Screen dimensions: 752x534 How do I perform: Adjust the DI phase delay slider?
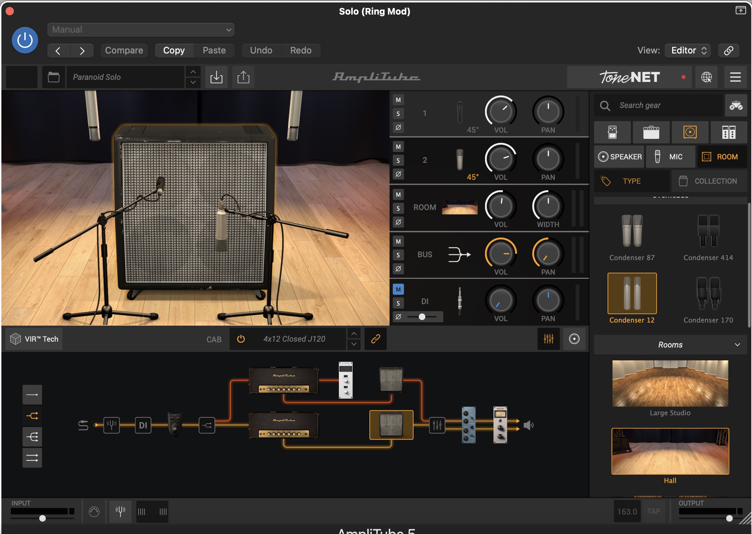click(x=422, y=317)
